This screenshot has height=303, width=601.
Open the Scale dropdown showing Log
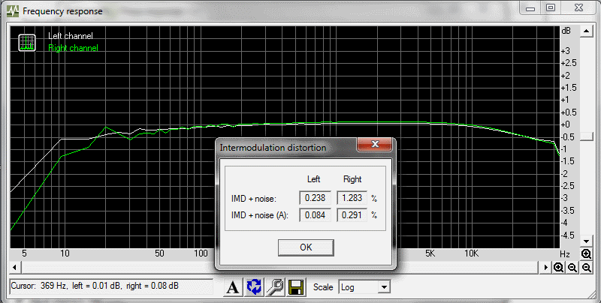pyautogui.click(x=364, y=287)
